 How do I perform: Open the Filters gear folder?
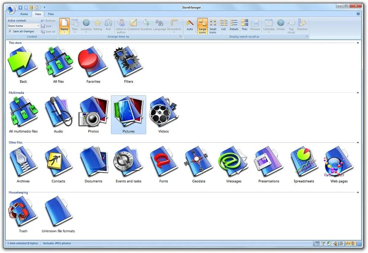(x=128, y=62)
